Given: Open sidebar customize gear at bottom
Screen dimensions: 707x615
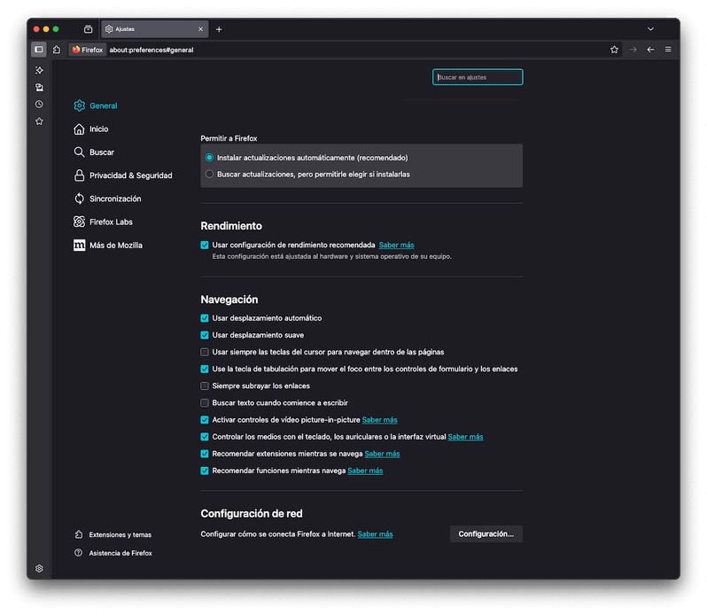Looking at the screenshot, I should [x=39, y=569].
